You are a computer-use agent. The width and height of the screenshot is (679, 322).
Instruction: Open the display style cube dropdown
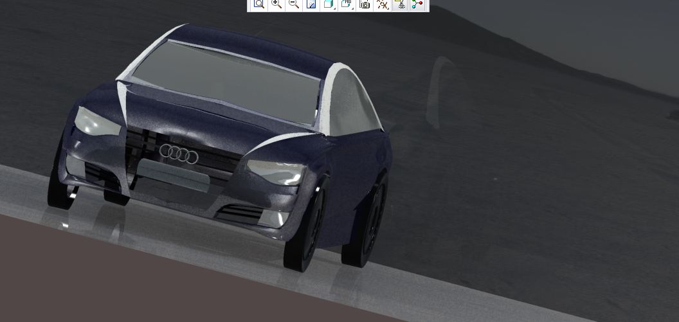pyautogui.click(x=329, y=4)
